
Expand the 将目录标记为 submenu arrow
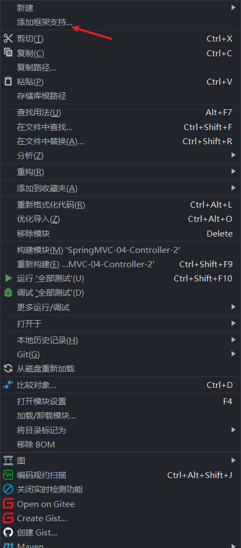pyautogui.click(x=233, y=430)
